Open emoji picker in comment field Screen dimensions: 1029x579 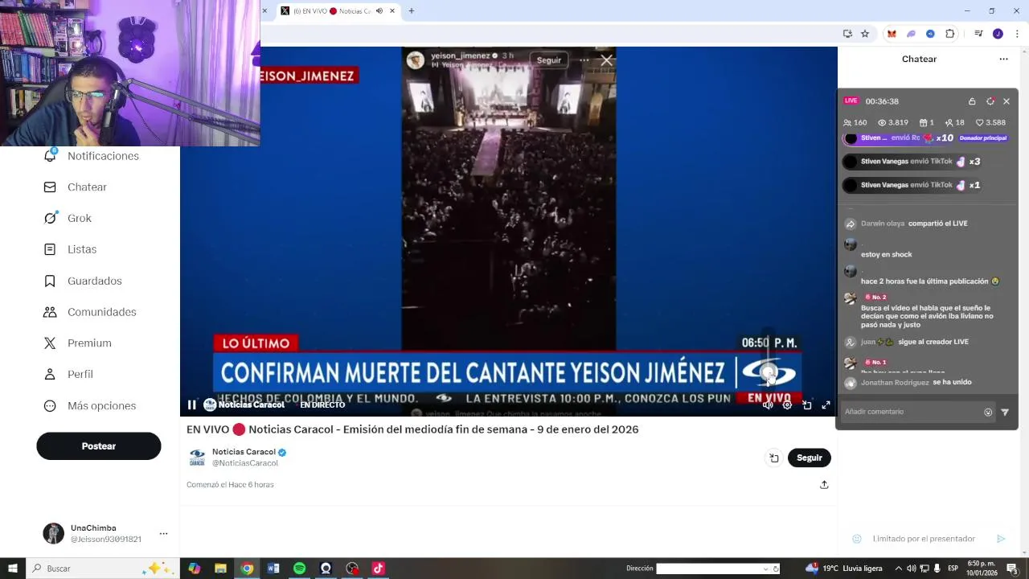pyautogui.click(x=988, y=413)
